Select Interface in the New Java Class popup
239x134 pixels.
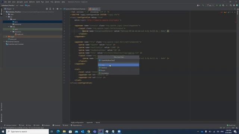pos(118,68)
